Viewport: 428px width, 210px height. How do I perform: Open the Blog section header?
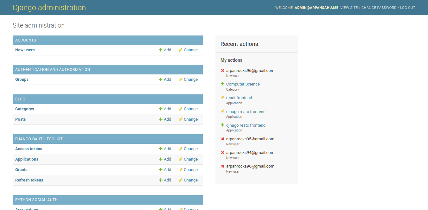tap(20, 99)
